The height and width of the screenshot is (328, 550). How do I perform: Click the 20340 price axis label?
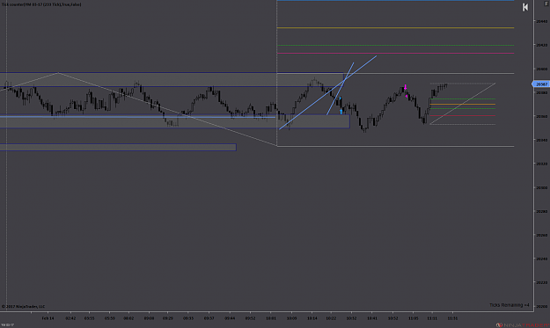pos(541,140)
